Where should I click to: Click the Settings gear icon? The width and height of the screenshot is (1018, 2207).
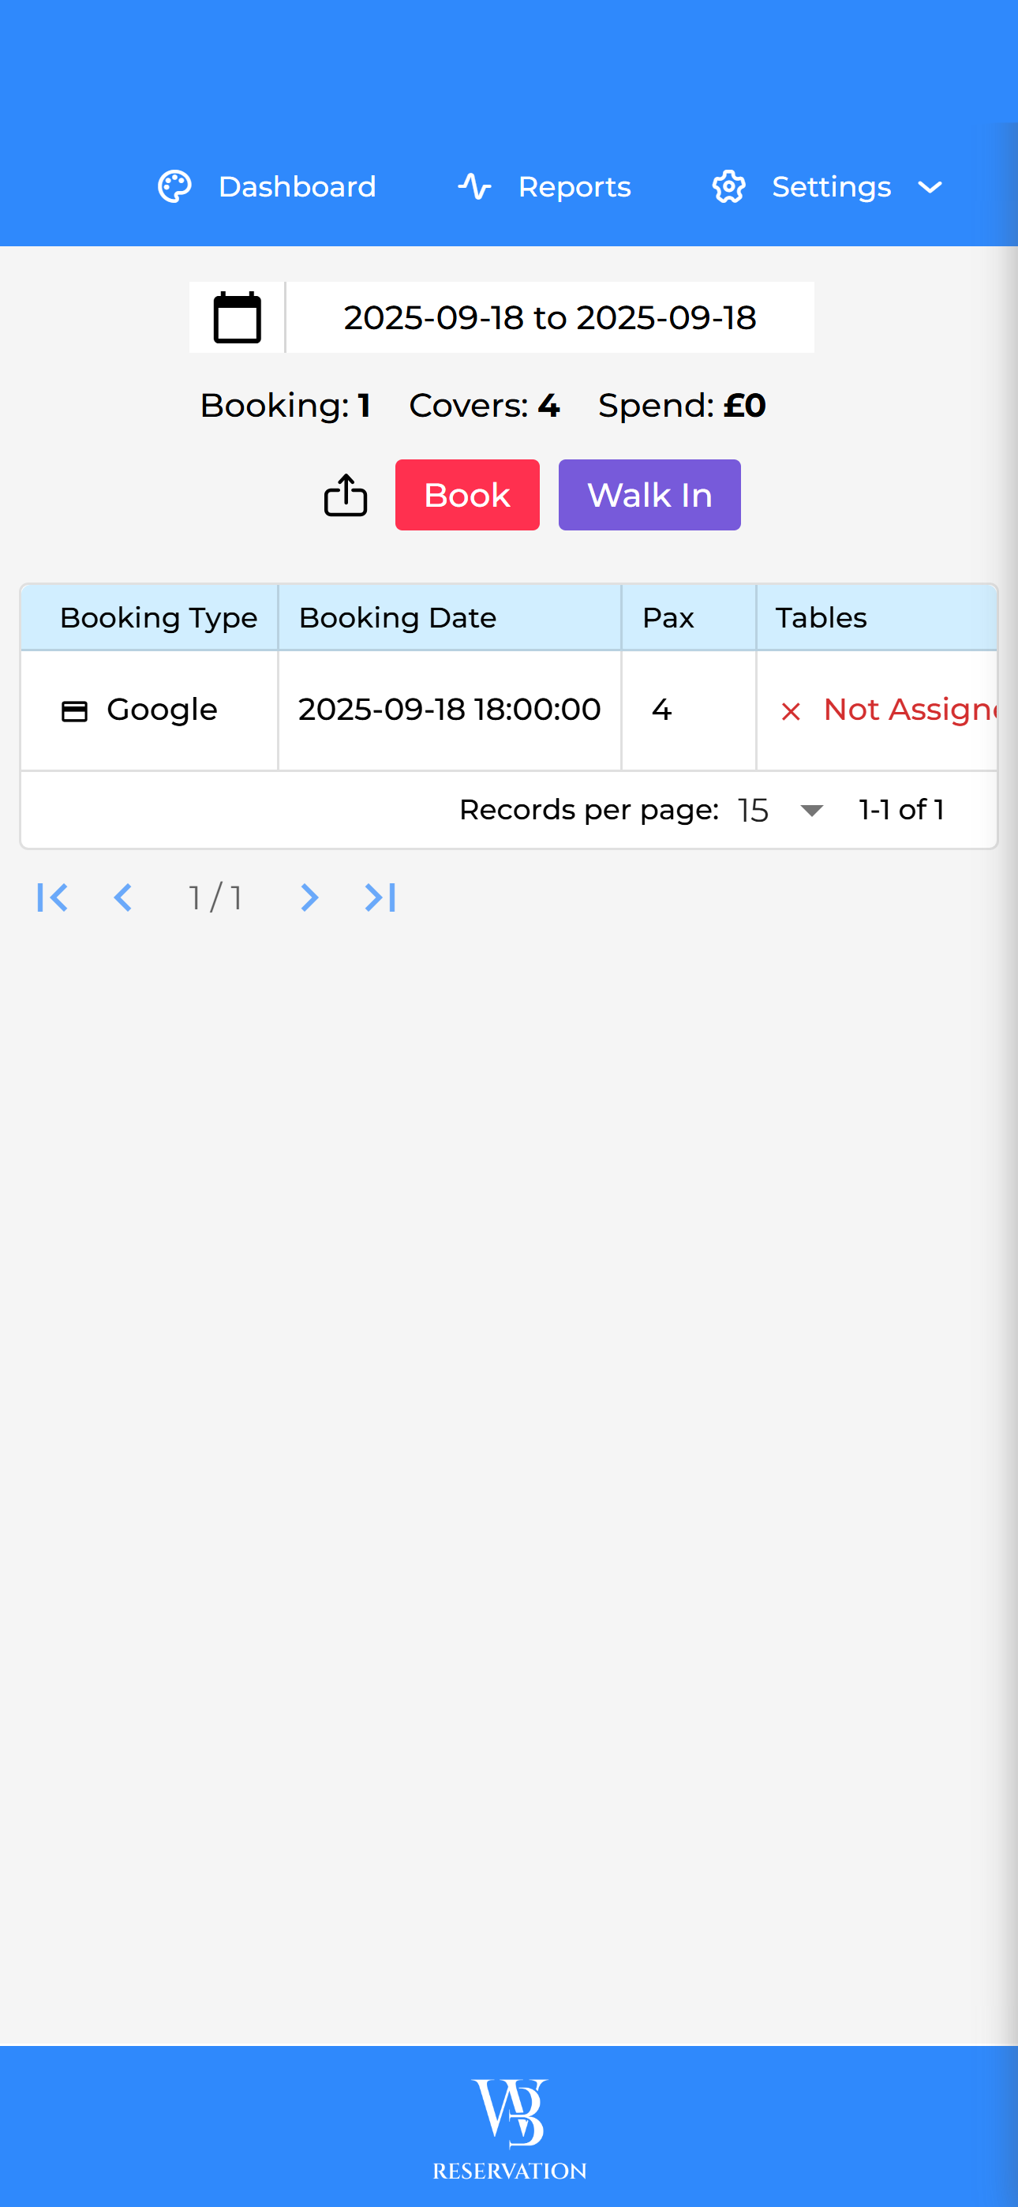click(728, 187)
